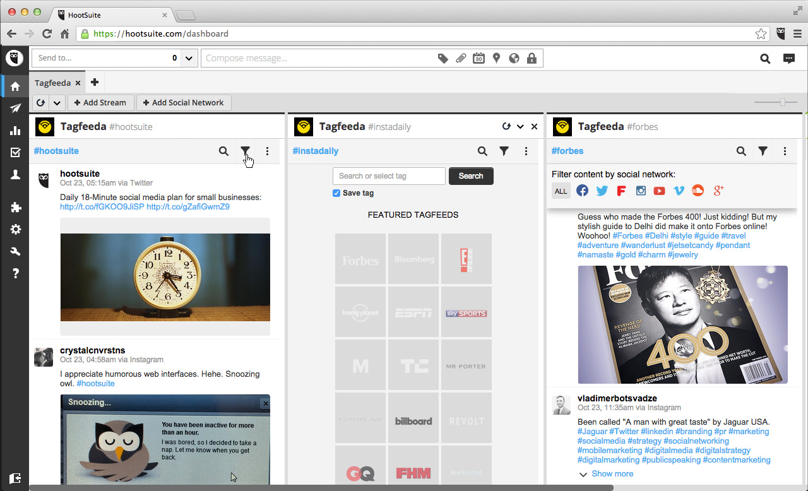Open the Tools wrench icon in sidebar
Screen dimensions: 808x491
pyautogui.click(x=15, y=251)
